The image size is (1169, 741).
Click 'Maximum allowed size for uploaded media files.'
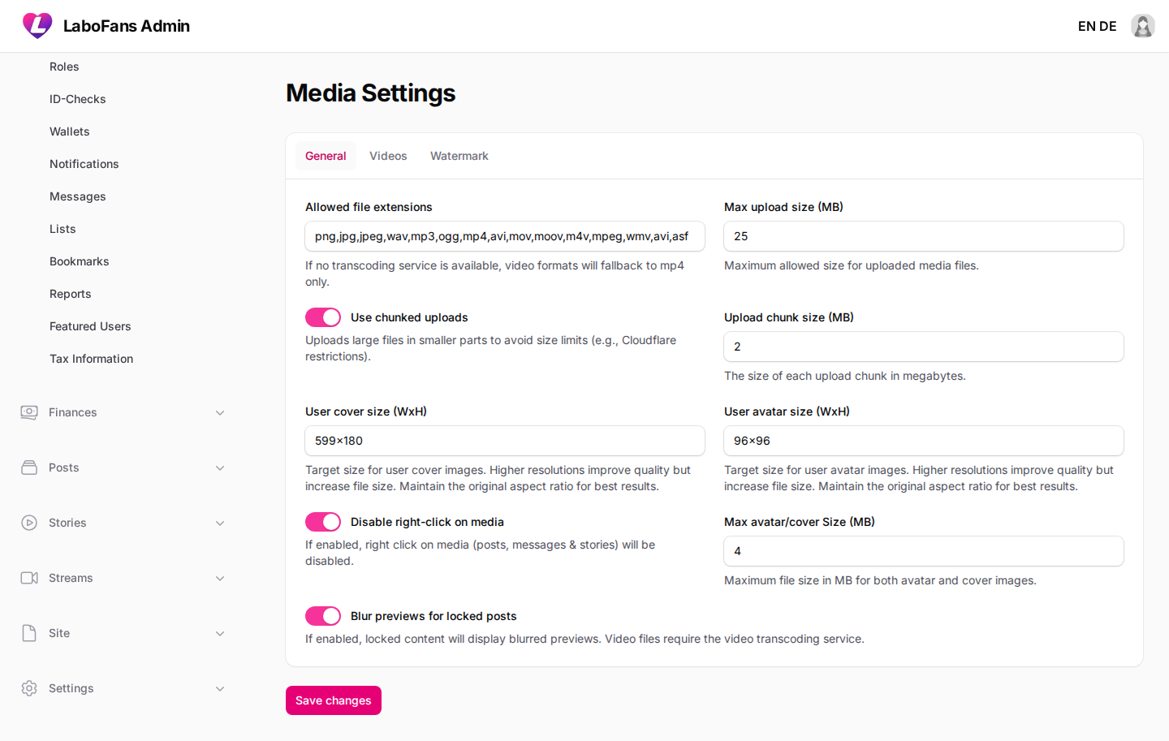coord(852,265)
